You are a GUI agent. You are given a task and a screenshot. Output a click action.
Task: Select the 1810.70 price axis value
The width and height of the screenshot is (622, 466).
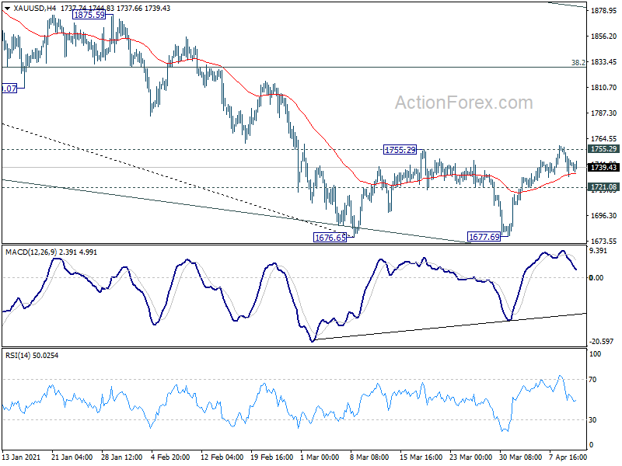click(x=603, y=87)
